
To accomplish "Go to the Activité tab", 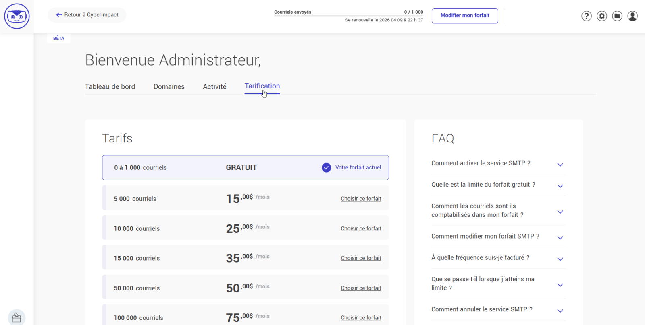I will pos(214,86).
